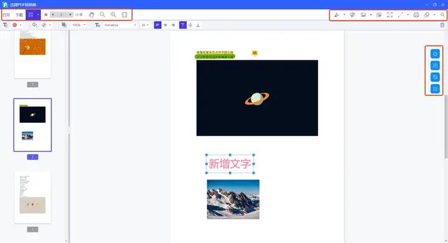Viewport: 448px width, 243px height.
Task: Click the page number field showing 2
Action: coord(62,14)
